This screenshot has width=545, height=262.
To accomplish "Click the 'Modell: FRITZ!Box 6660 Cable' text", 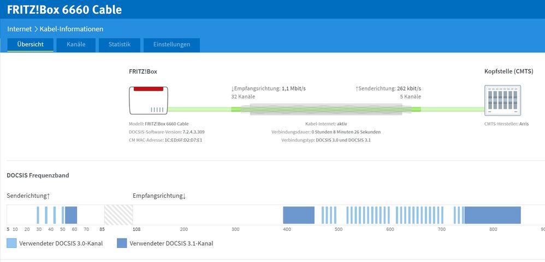I will (x=159, y=124).
